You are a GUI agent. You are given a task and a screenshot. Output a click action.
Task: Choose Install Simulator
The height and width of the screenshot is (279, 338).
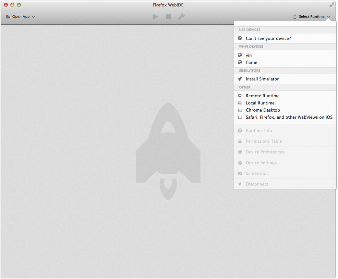[285, 79]
